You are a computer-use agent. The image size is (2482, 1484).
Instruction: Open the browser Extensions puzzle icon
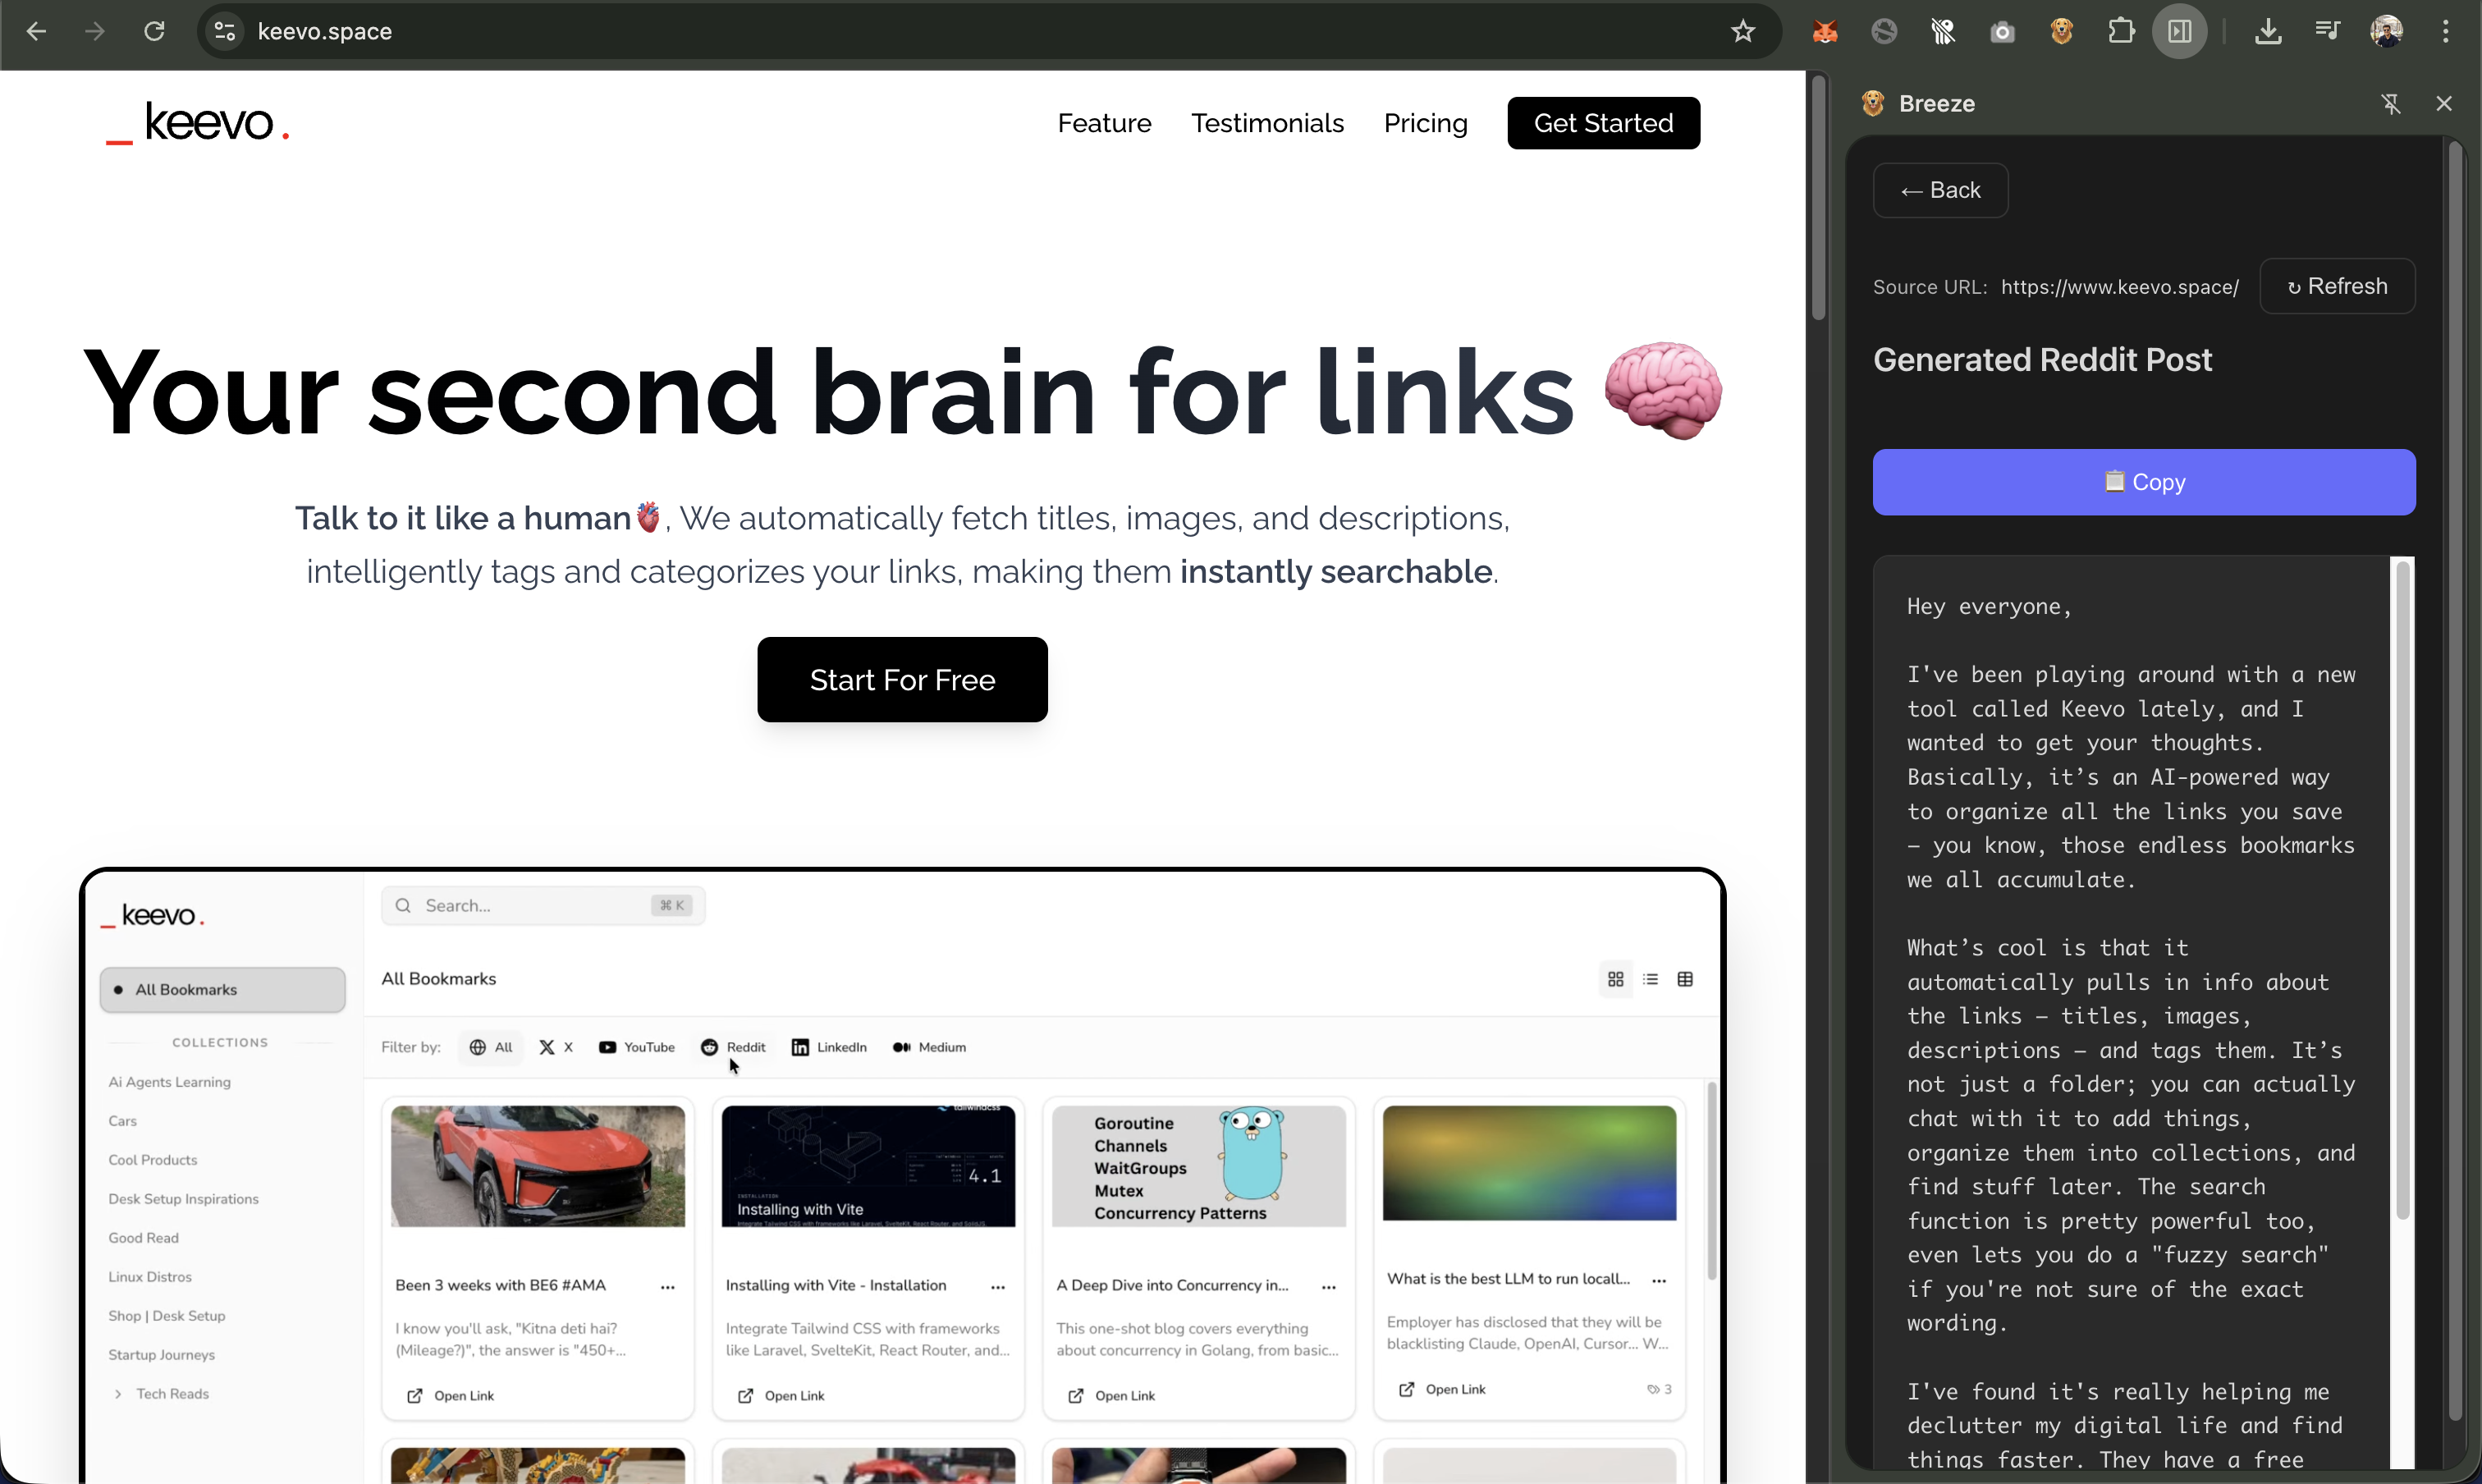click(x=2121, y=31)
